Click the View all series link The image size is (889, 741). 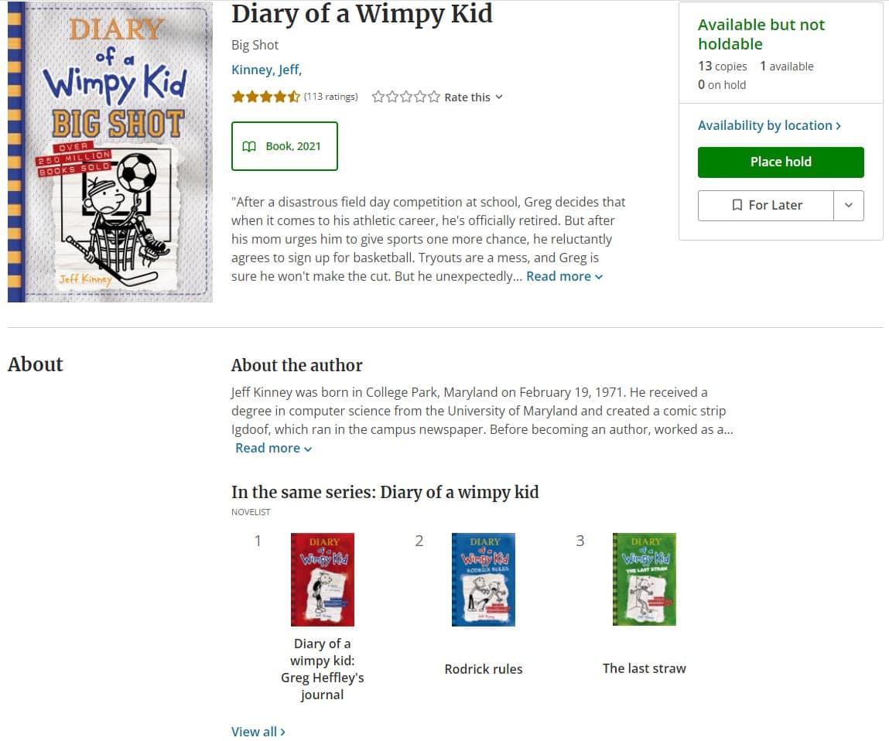point(258,732)
